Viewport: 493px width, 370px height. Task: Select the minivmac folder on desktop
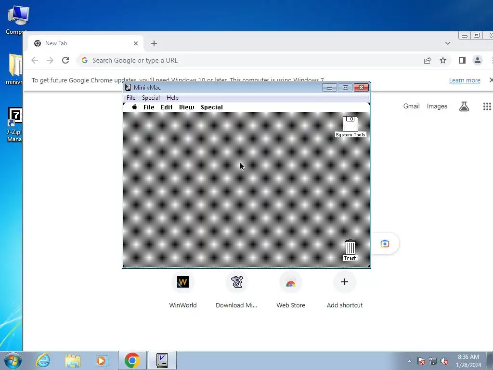(x=14, y=69)
